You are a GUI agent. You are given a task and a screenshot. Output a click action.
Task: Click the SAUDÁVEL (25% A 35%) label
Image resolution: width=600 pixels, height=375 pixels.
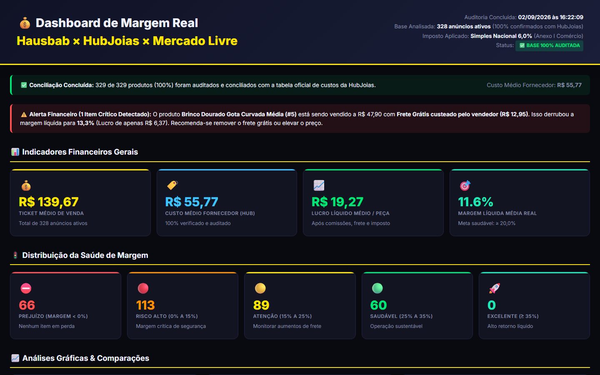(x=401, y=316)
